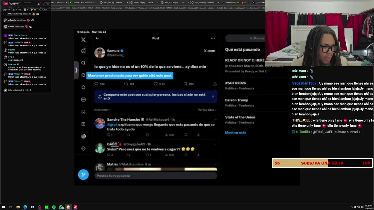
Task: Open the Grok icon in the X sidebar
Action: click(x=83, y=75)
